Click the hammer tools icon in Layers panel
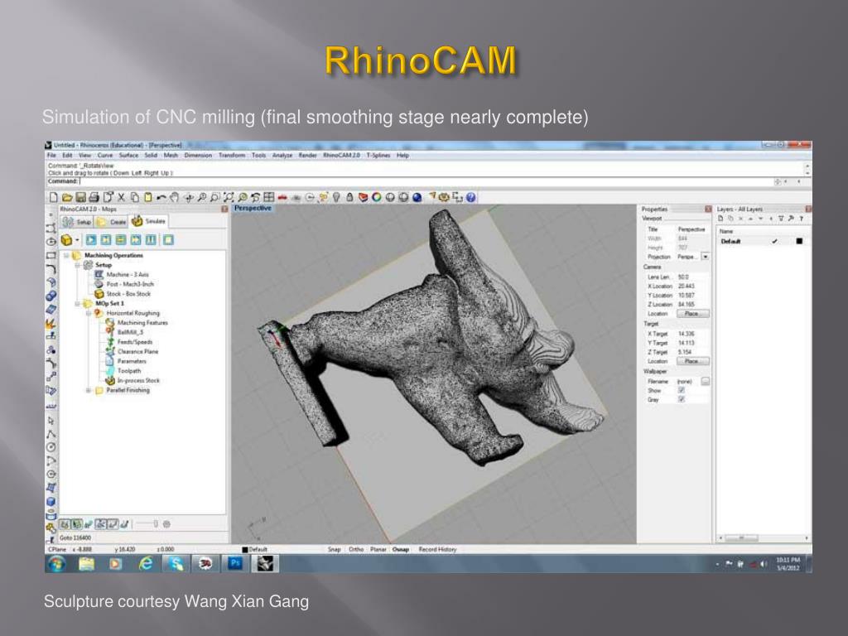Screen dimensions: 848x636 [x=791, y=219]
